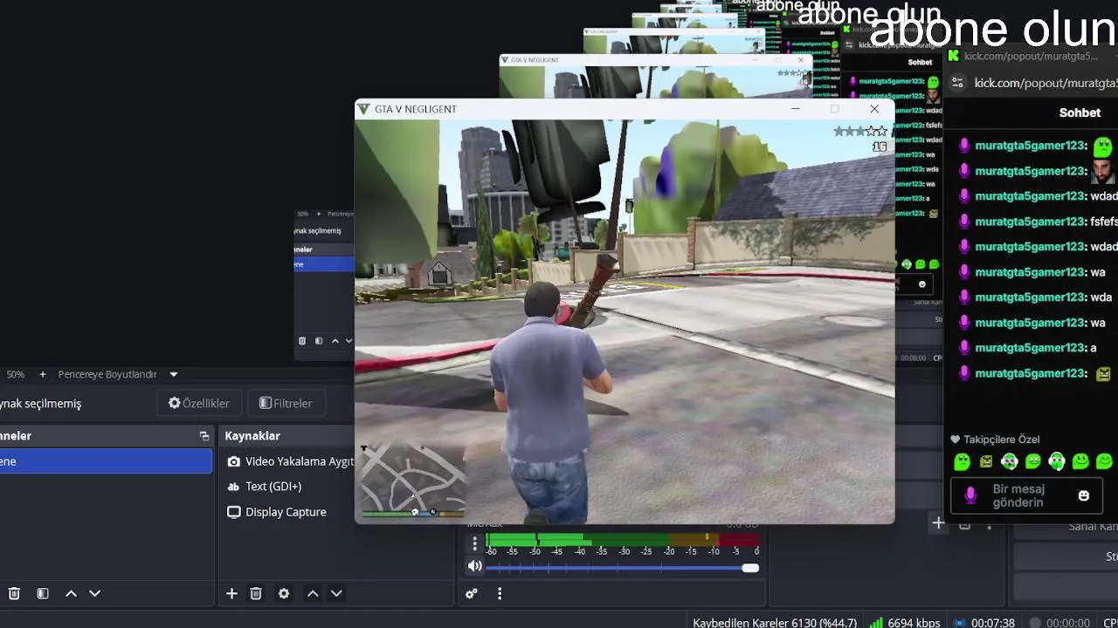Insert first green emote below Takipçilere Özel
This screenshot has height=628, width=1118.
click(x=962, y=461)
